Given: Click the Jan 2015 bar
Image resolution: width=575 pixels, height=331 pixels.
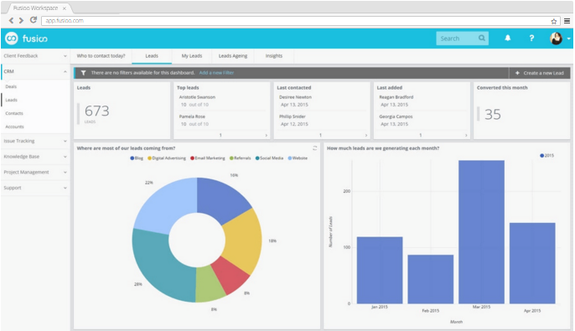Looking at the screenshot, I should coord(380,270).
